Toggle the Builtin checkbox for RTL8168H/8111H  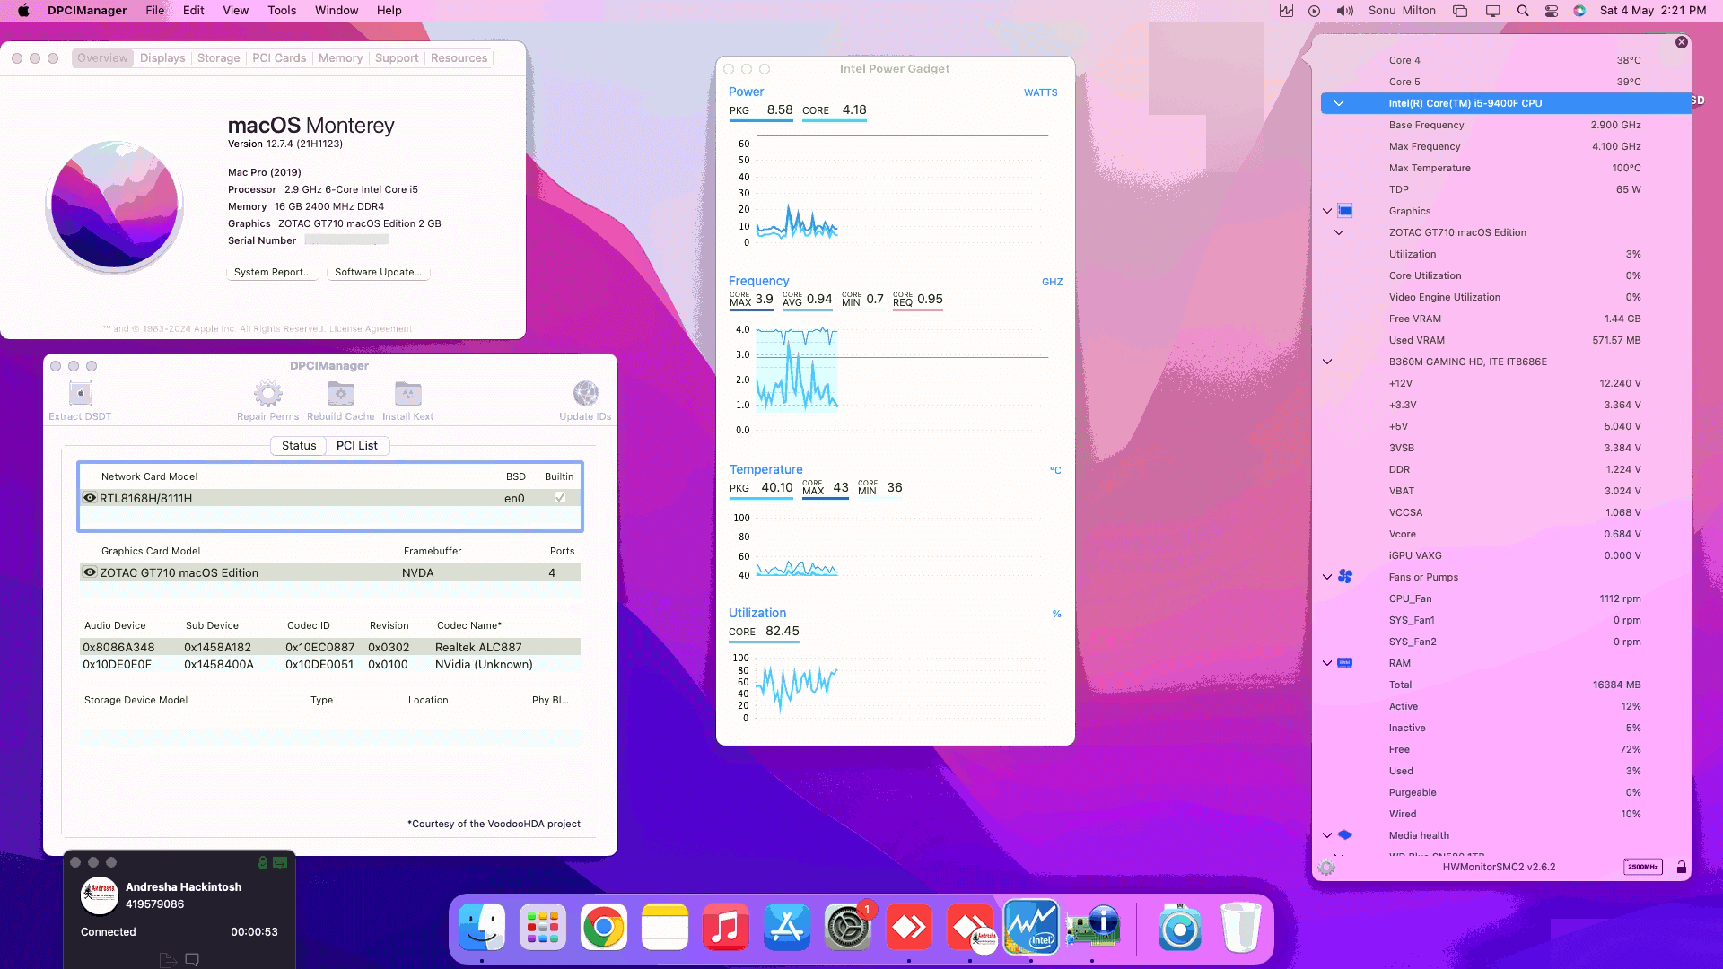pos(560,498)
